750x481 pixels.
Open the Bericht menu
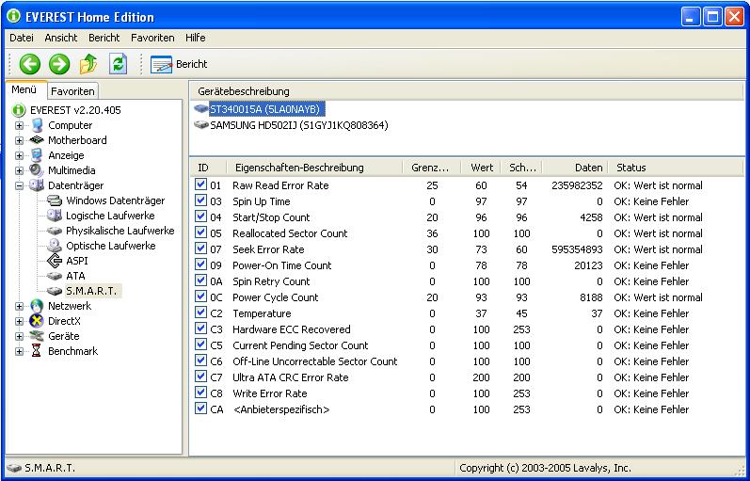pos(104,38)
